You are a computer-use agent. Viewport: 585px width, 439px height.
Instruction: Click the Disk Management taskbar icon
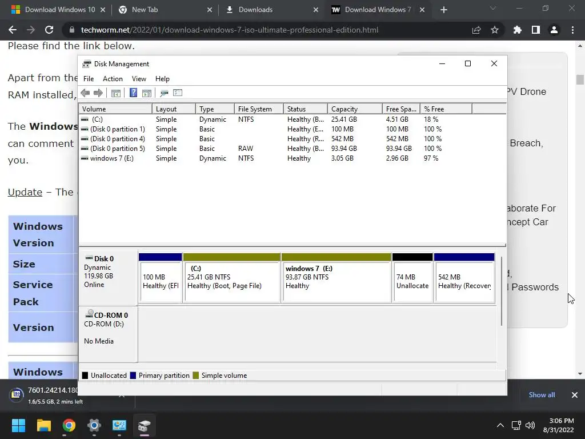pyautogui.click(x=145, y=425)
